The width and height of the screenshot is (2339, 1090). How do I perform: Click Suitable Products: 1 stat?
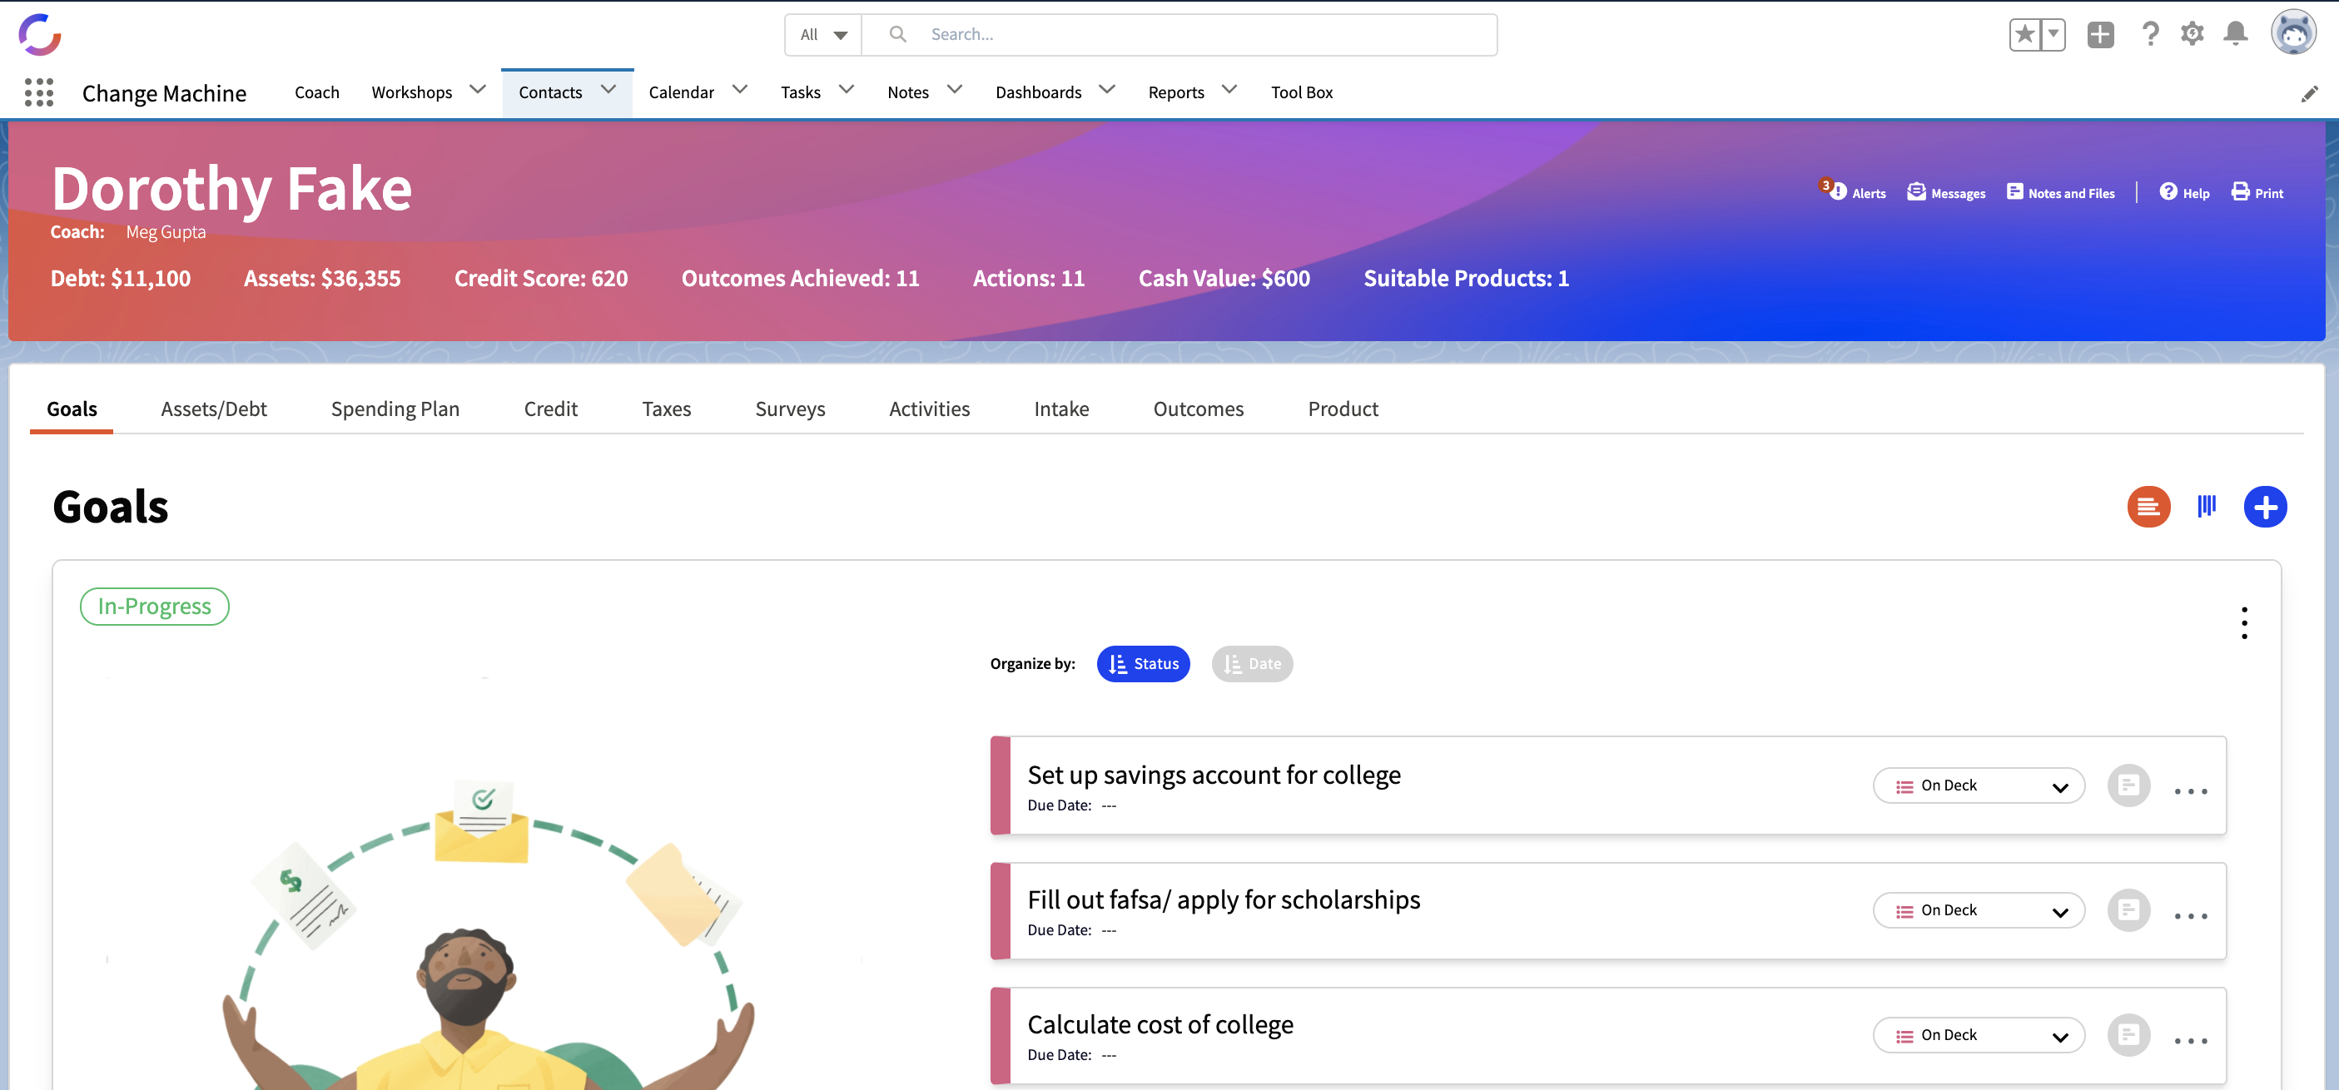(x=1467, y=278)
